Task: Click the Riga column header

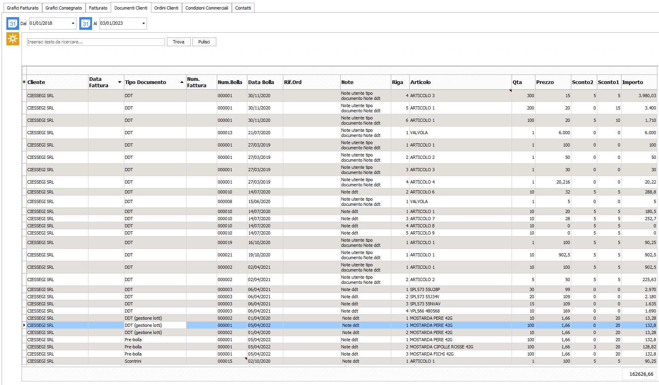Action: click(400, 82)
